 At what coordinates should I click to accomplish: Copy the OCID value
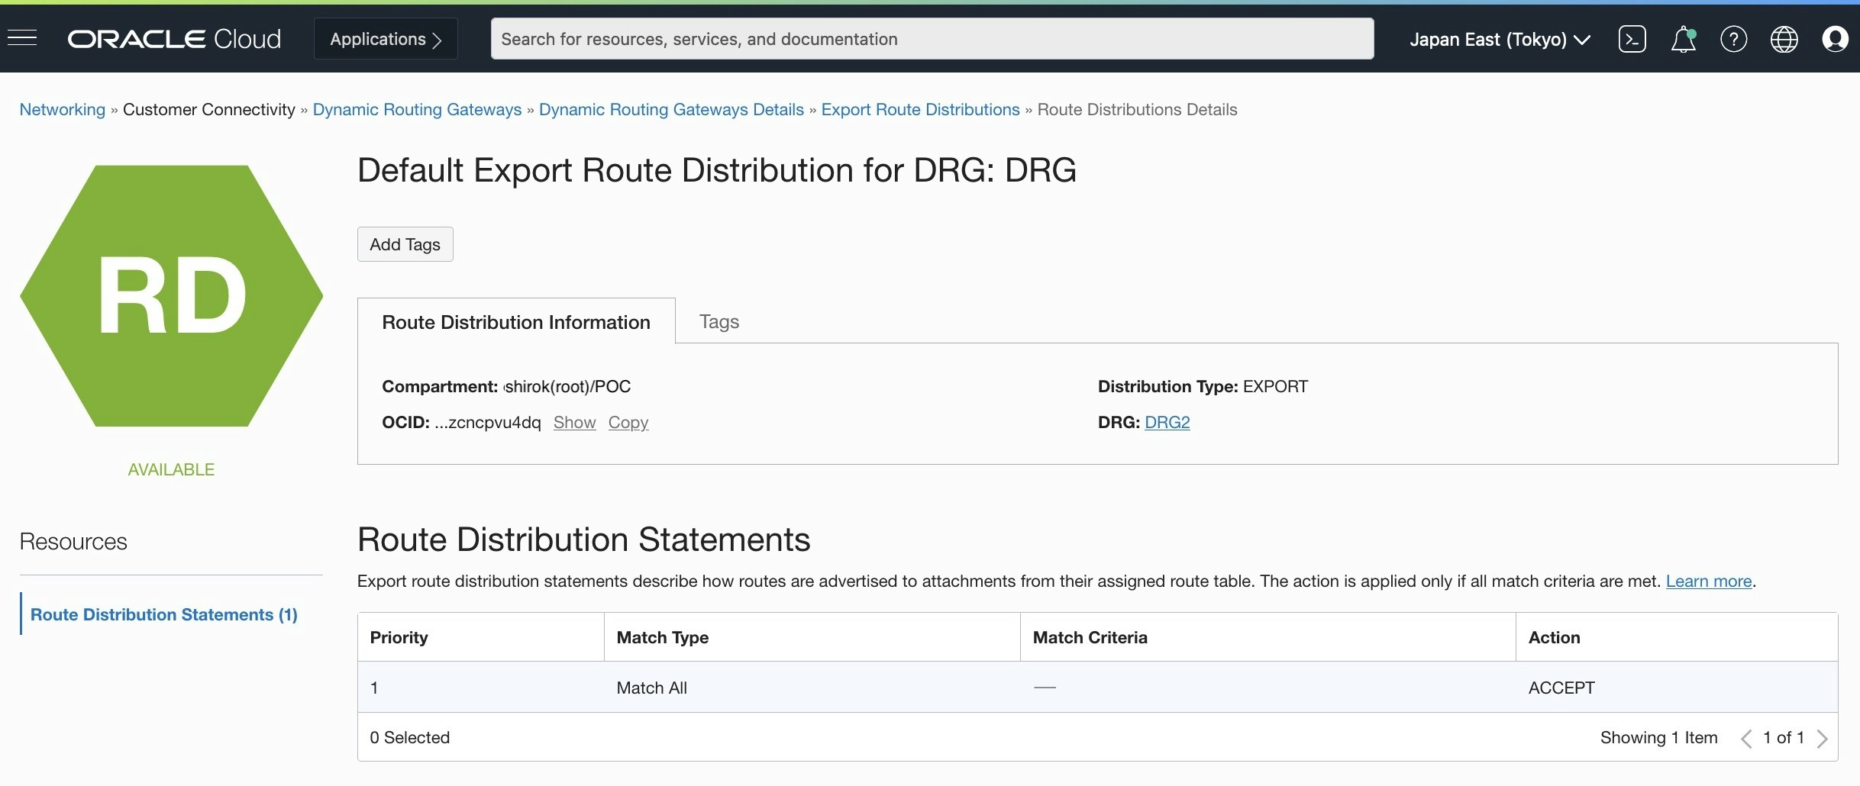click(x=628, y=422)
